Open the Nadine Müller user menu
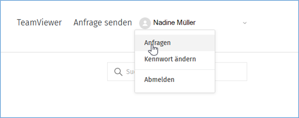The height and width of the screenshot is (118, 299). pos(193,23)
